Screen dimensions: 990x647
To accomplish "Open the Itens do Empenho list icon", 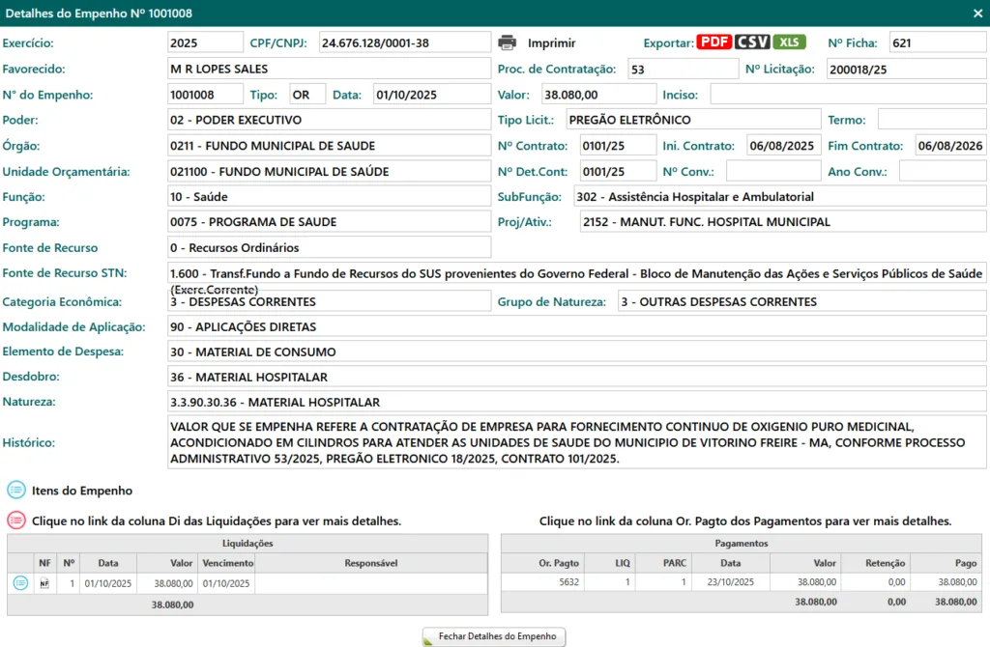I will [16, 491].
